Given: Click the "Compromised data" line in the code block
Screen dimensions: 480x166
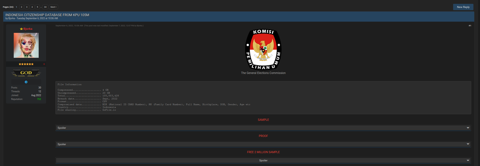Looking at the screenshot, I should (154, 104).
